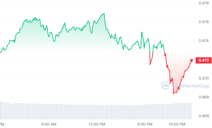Click the 0.474 price axis label

pos(204,41)
